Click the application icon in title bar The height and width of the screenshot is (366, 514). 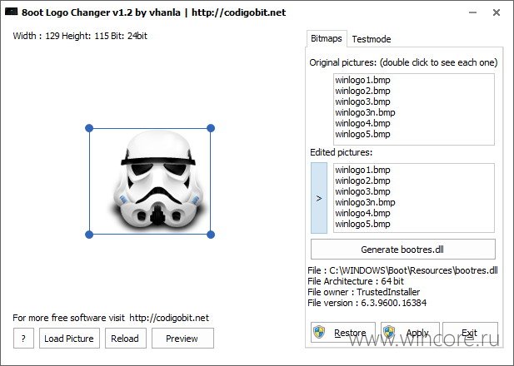[12, 12]
